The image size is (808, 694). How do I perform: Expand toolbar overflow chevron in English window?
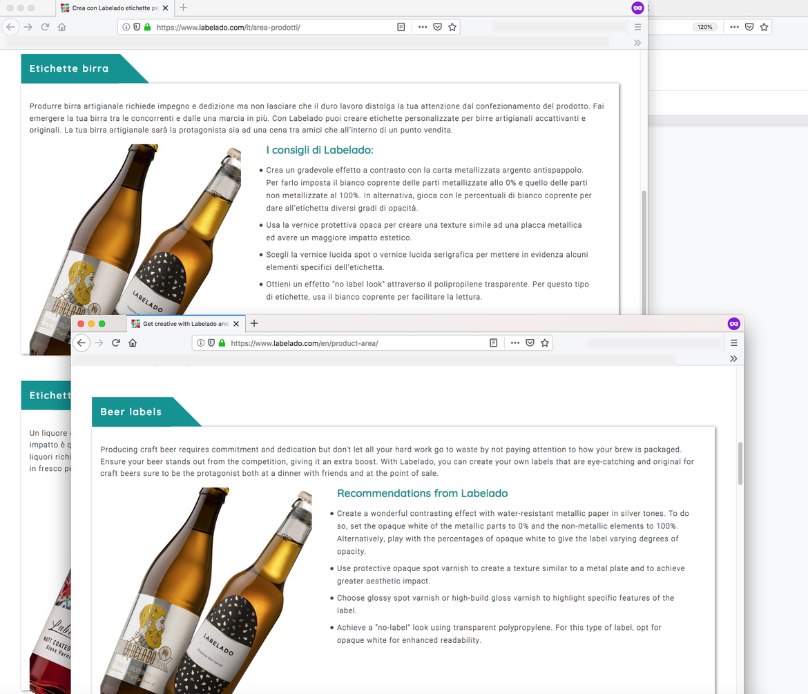coord(733,358)
